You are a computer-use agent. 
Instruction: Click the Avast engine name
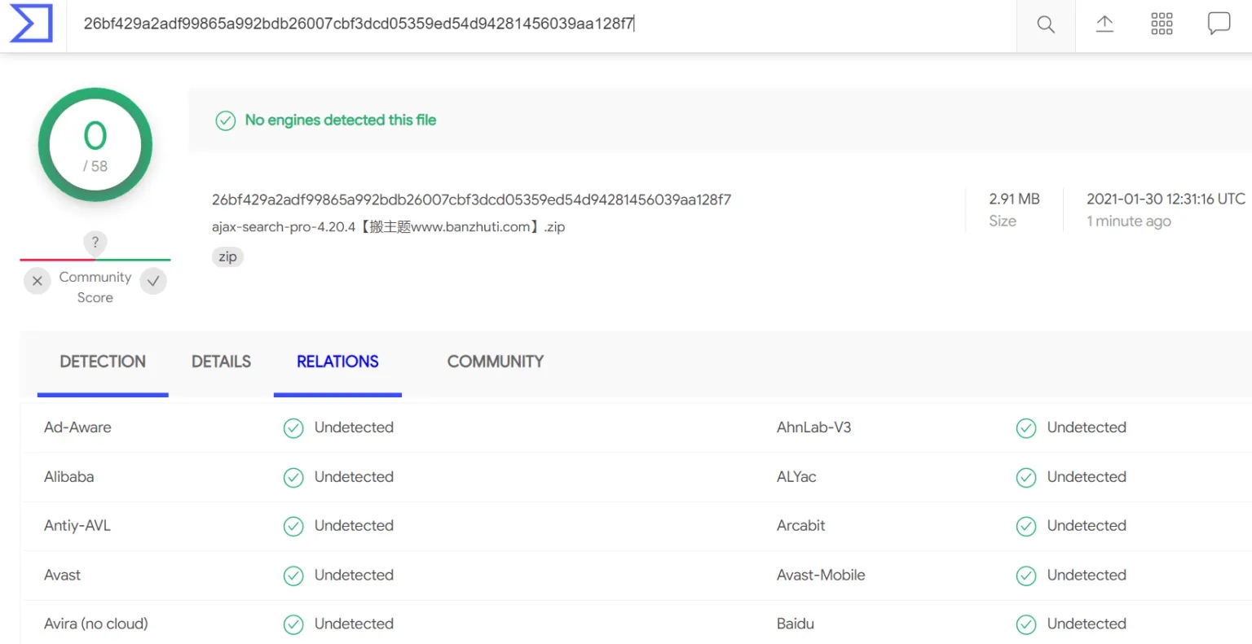tap(62, 575)
